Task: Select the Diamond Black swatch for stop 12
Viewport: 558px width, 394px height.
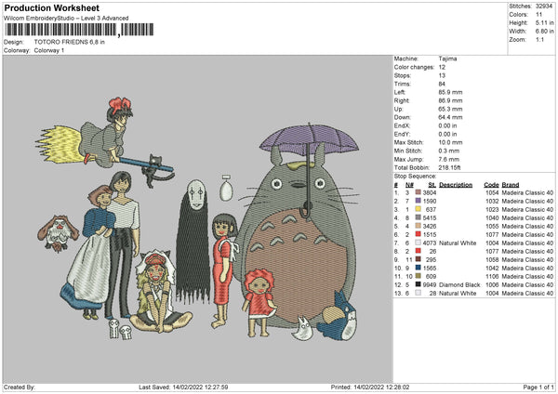Action: coord(418,284)
